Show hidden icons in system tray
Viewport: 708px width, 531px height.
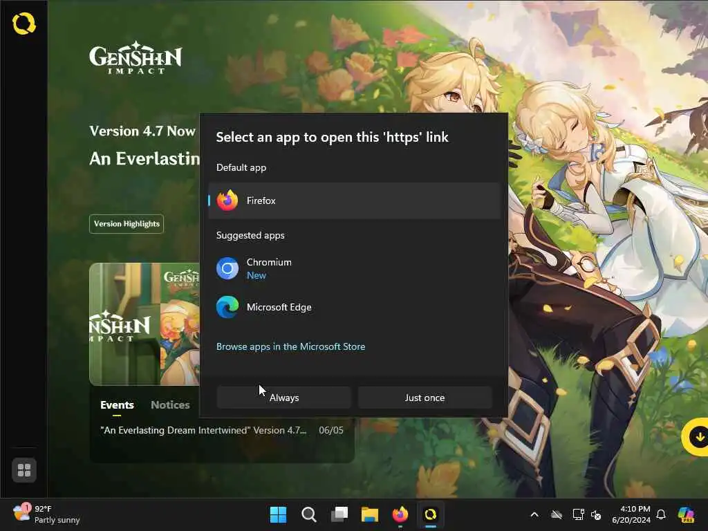pos(534,514)
